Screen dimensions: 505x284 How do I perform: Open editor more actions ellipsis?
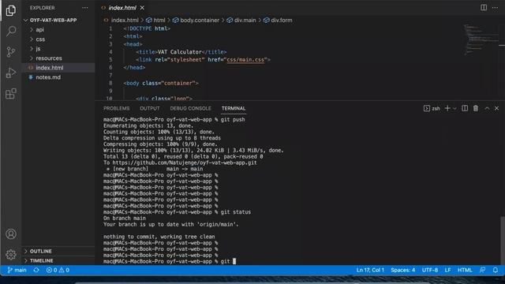click(495, 7)
